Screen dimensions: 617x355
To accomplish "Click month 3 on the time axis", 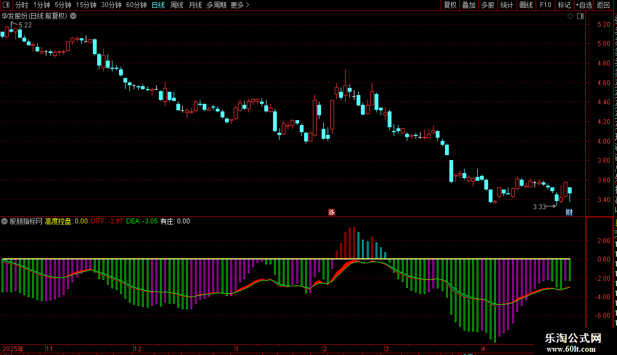I will (x=387, y=348).
